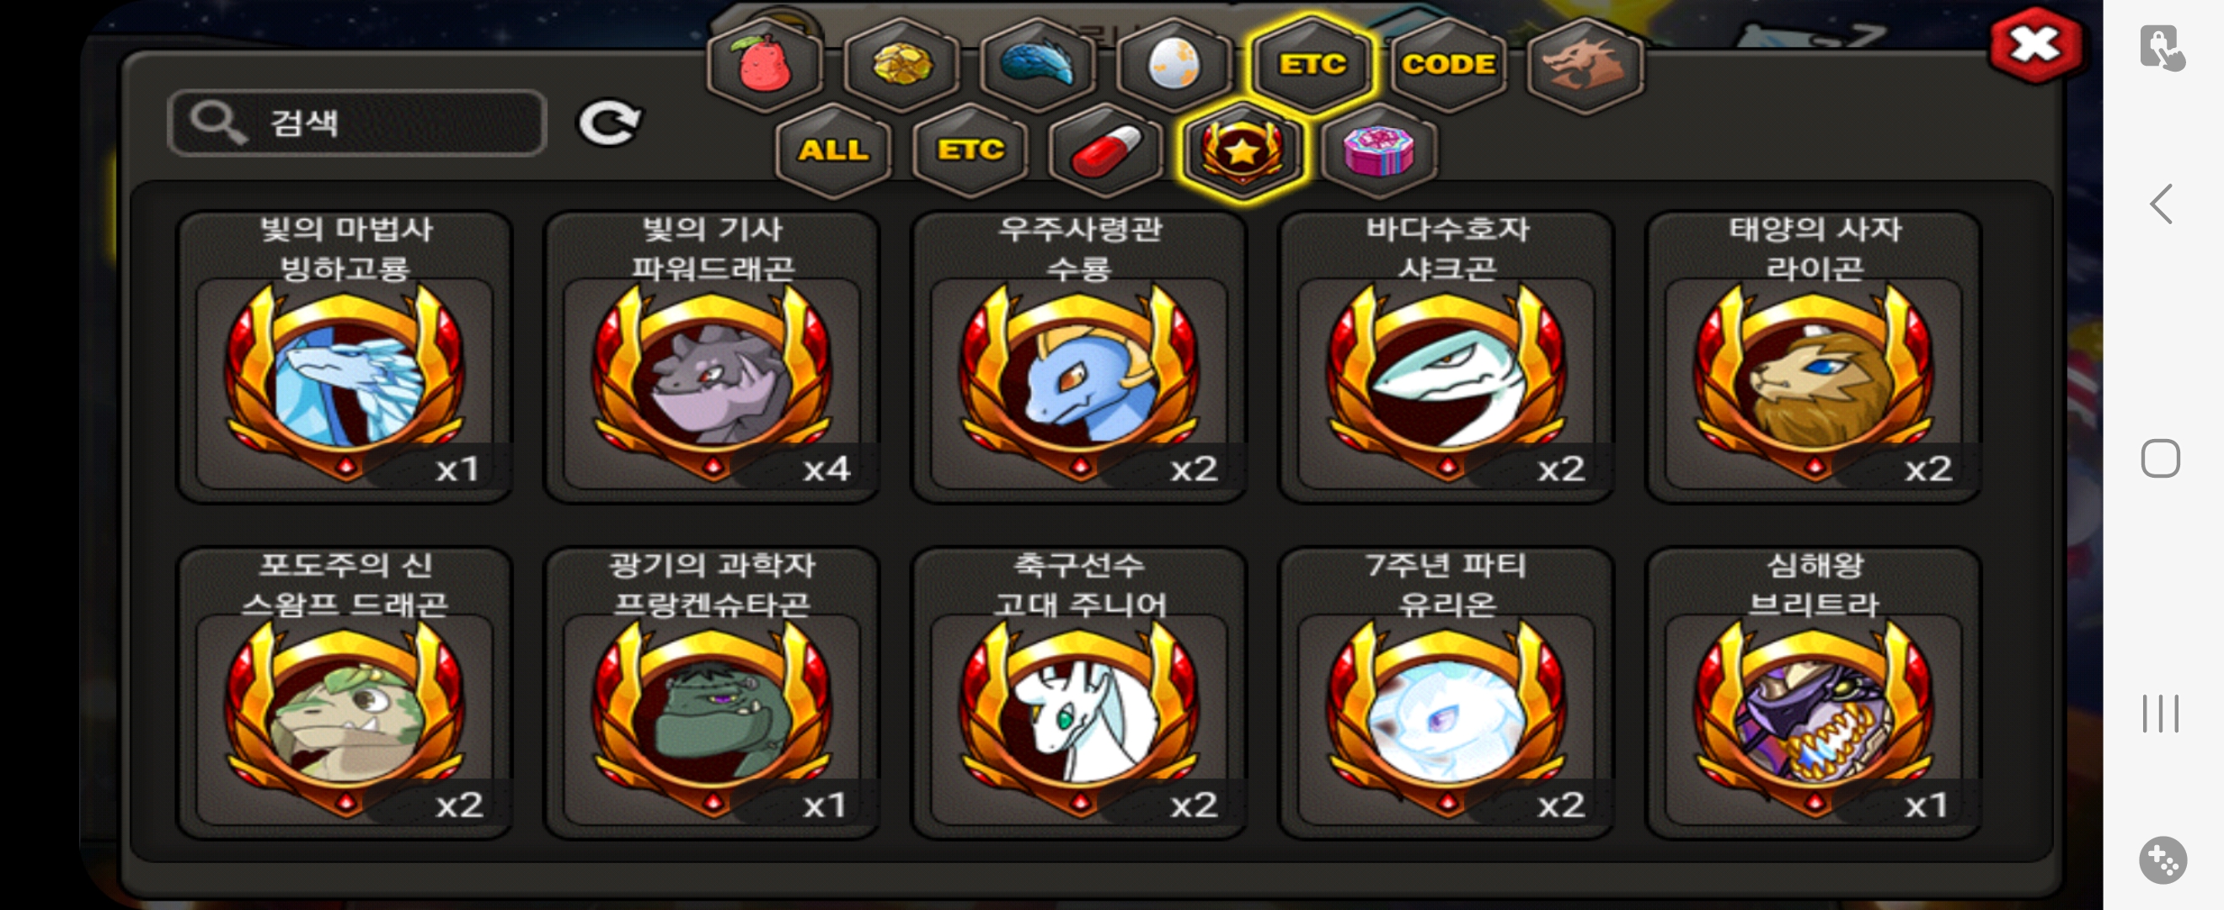Select the blue dragon head category
Image resolution: width=2224 pixels, height=910 pixels.
(x=1037, y=65)
